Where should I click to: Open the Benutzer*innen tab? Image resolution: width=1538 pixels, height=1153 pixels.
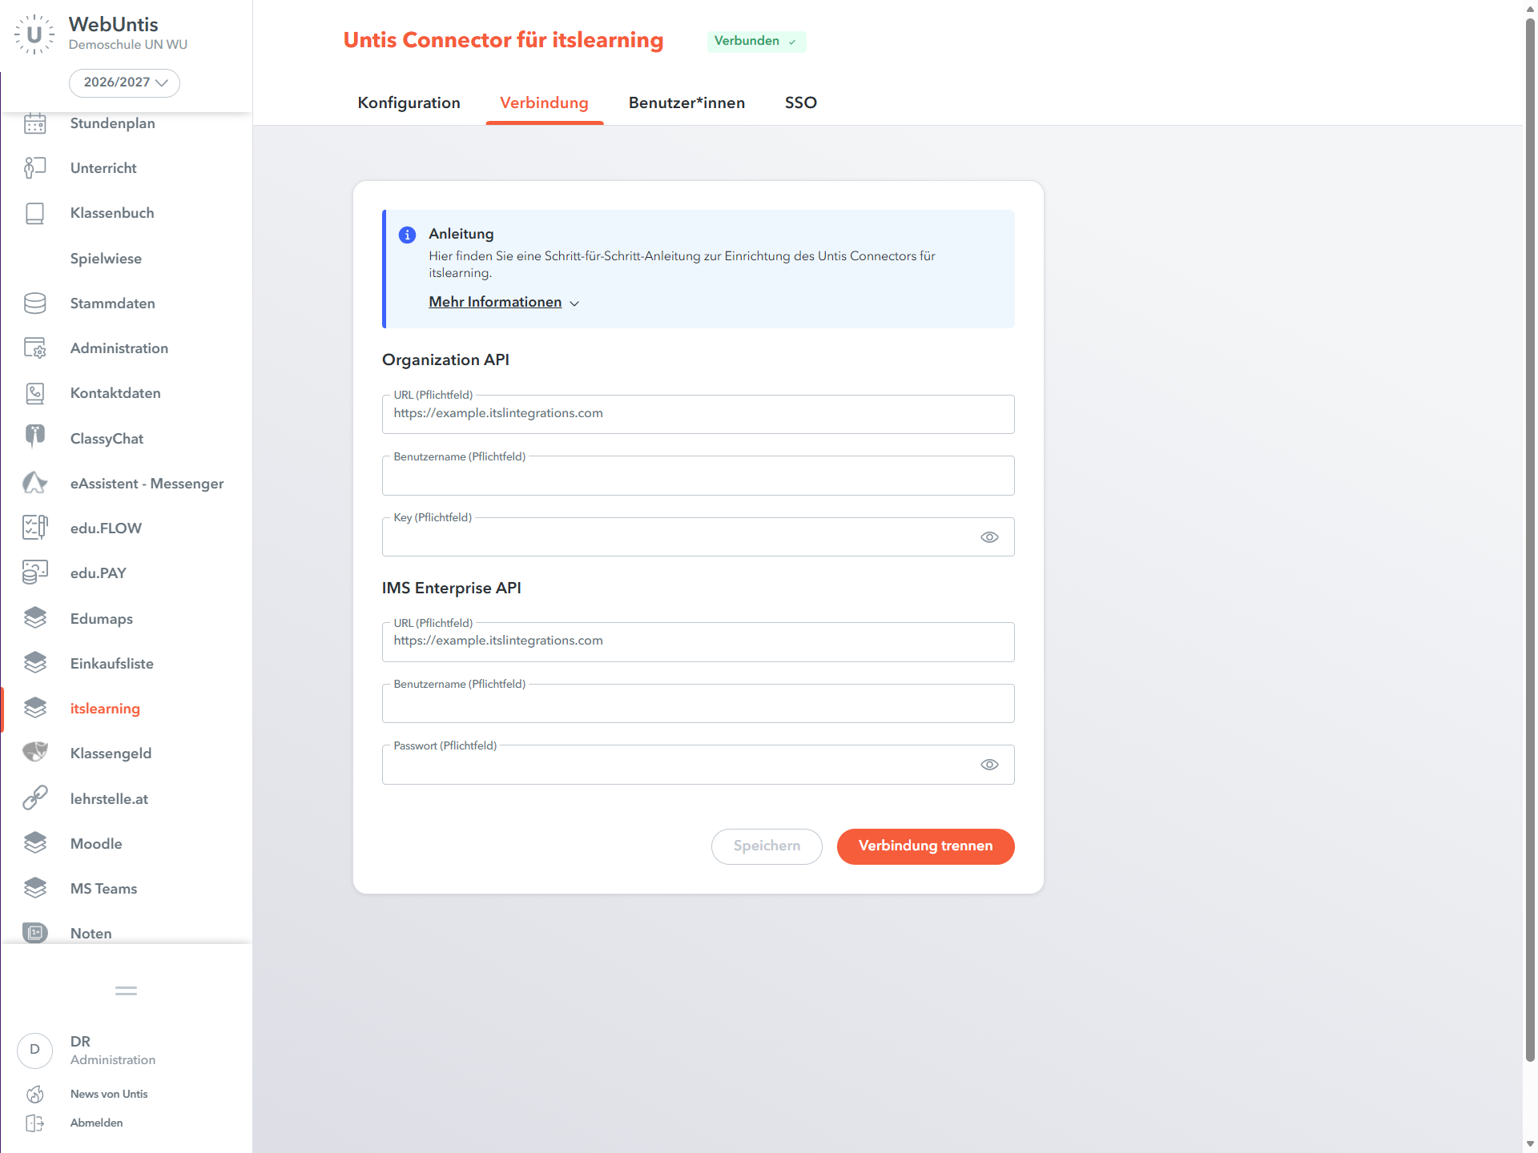(686, 102)
